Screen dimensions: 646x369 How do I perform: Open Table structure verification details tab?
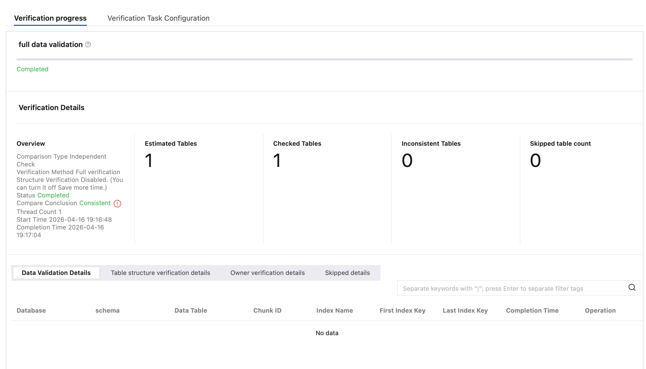tap(160, 273)
